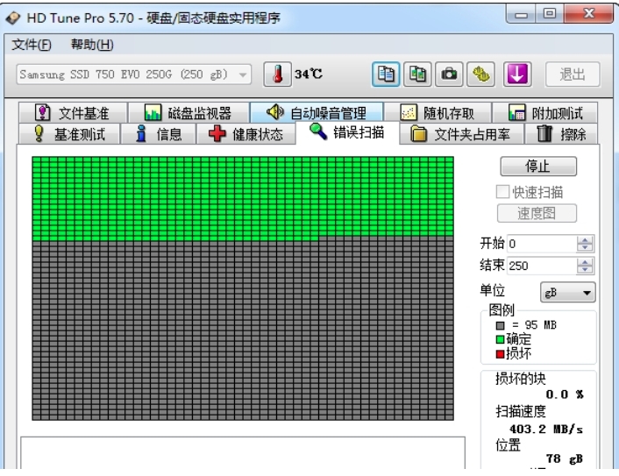
Task: Click the red cross Health icon
Action: pyautogui.click(x=217, y=134)
